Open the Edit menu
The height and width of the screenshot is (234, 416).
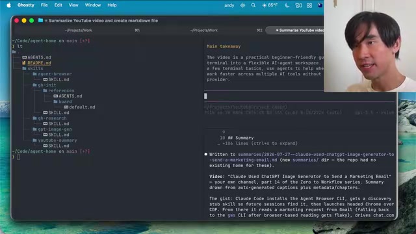click(x=58, y=5)
